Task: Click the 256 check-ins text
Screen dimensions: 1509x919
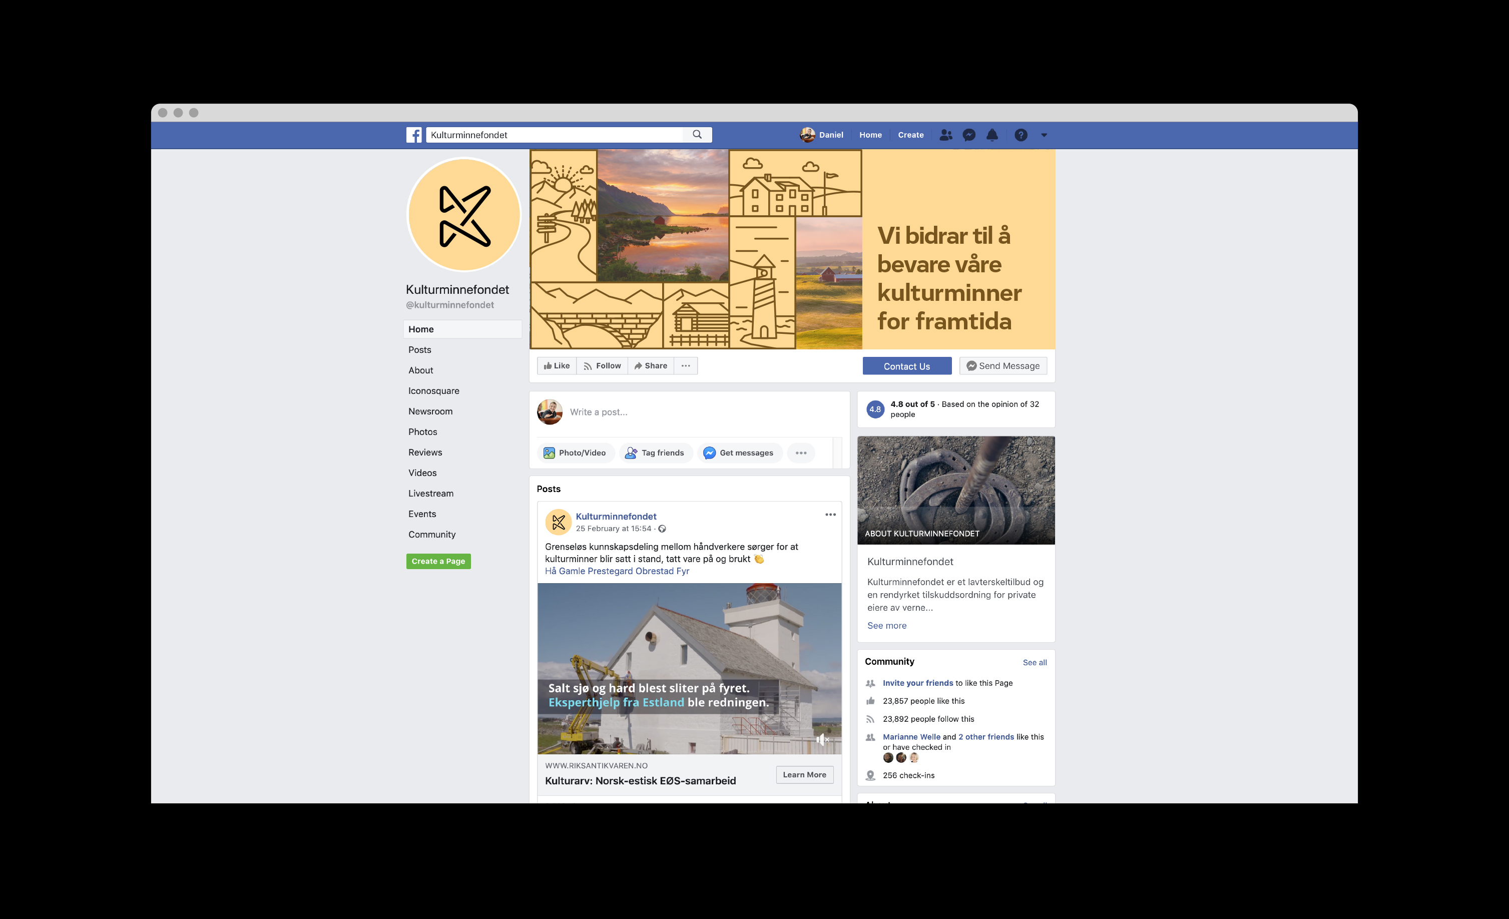Action: click(x=909, y=775)
